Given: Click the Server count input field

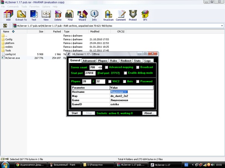Looking at the screenshot, I should point(94,67).
